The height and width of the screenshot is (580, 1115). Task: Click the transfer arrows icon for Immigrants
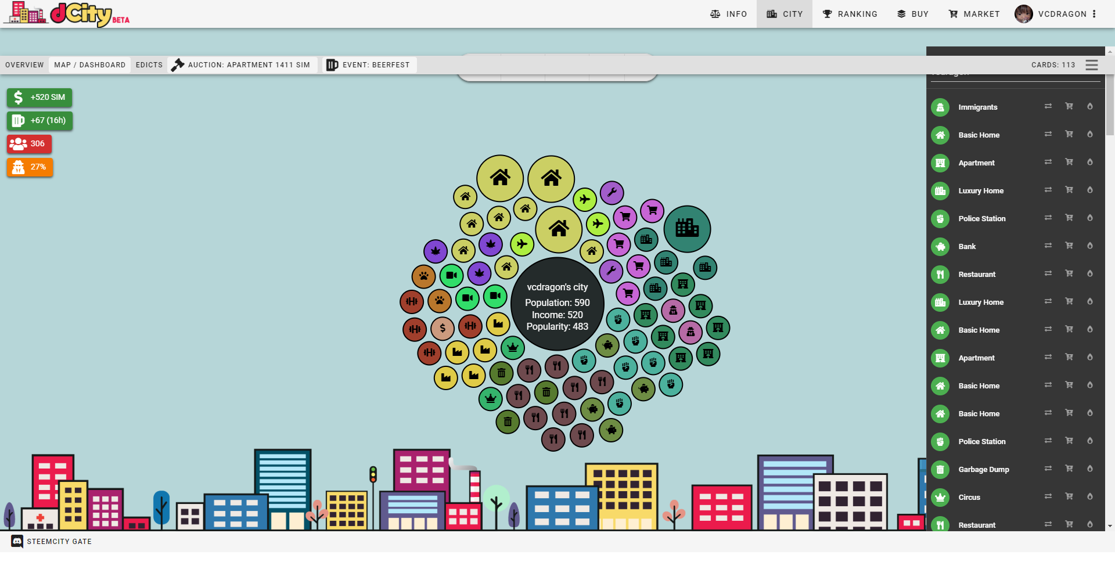[1048, 106]
